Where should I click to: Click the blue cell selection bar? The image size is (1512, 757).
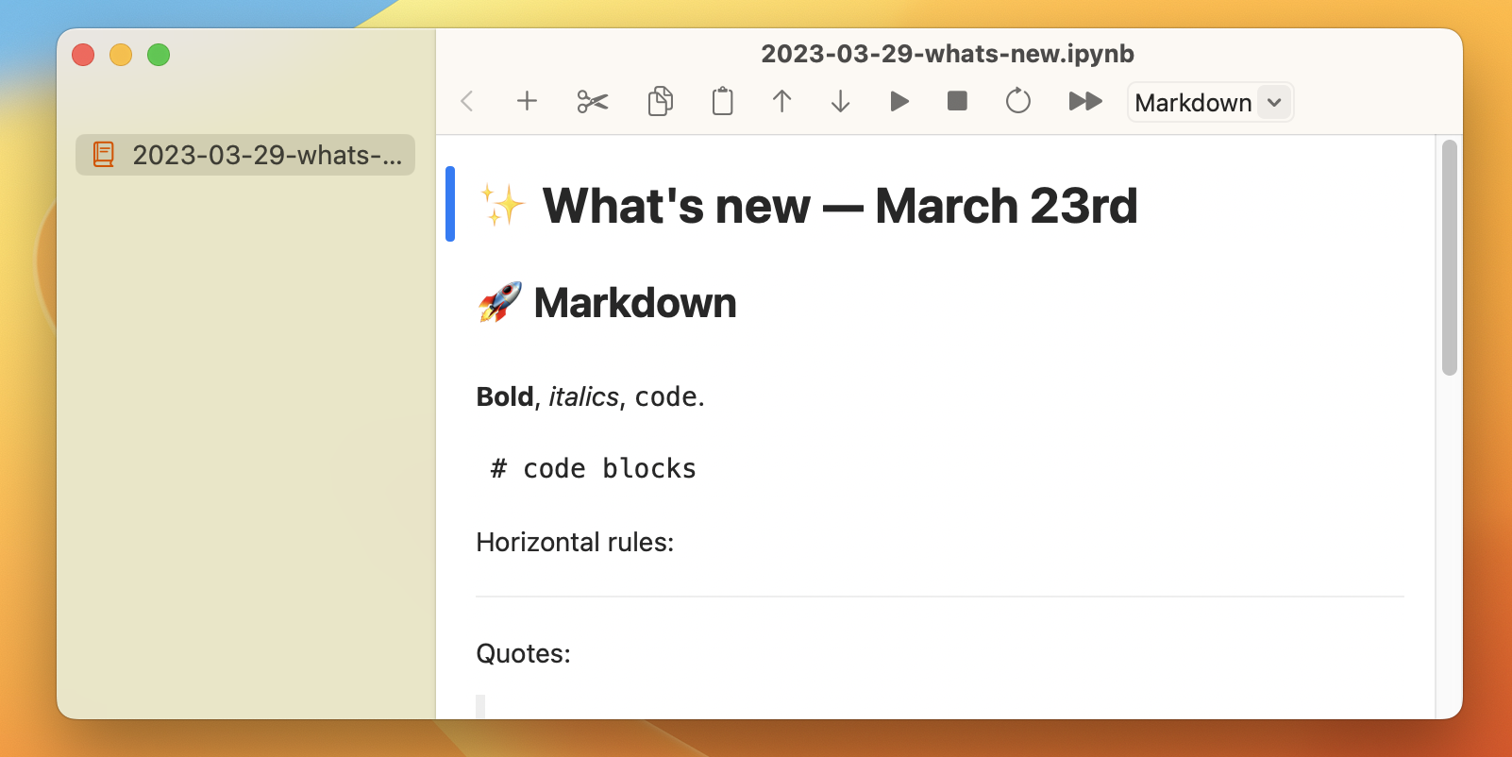tap(450, 204)
